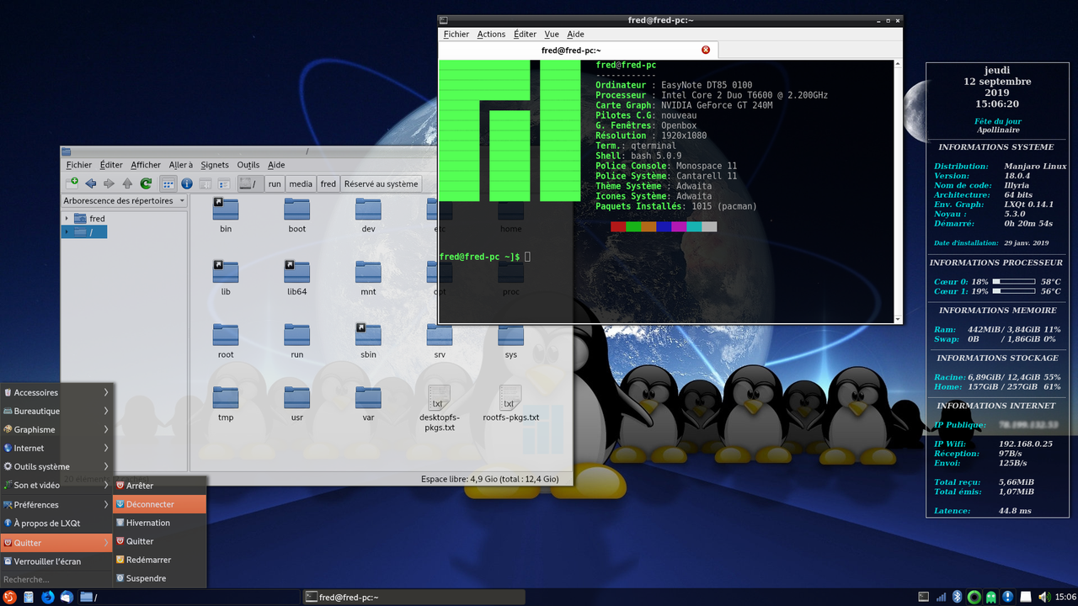Open file manager 'Aller à' menu

[x=181, y=165]
